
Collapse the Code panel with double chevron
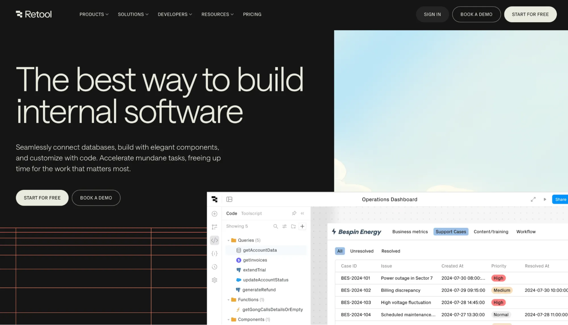pyautogui.click(x=302, y=213)
